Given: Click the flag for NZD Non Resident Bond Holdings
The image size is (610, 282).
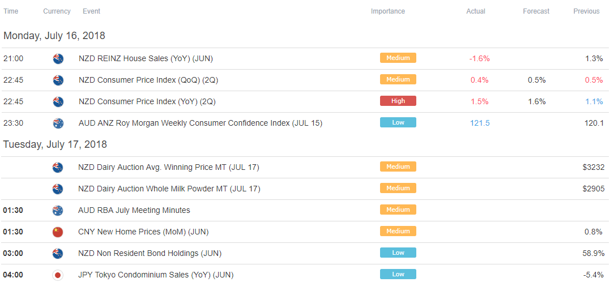Looking at the screenshot, I should click(58, 254).
